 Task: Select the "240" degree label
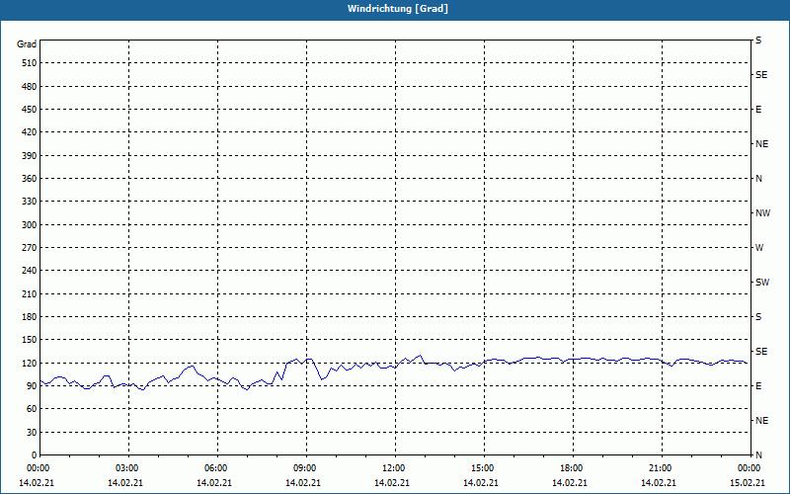tap(30, 271)
